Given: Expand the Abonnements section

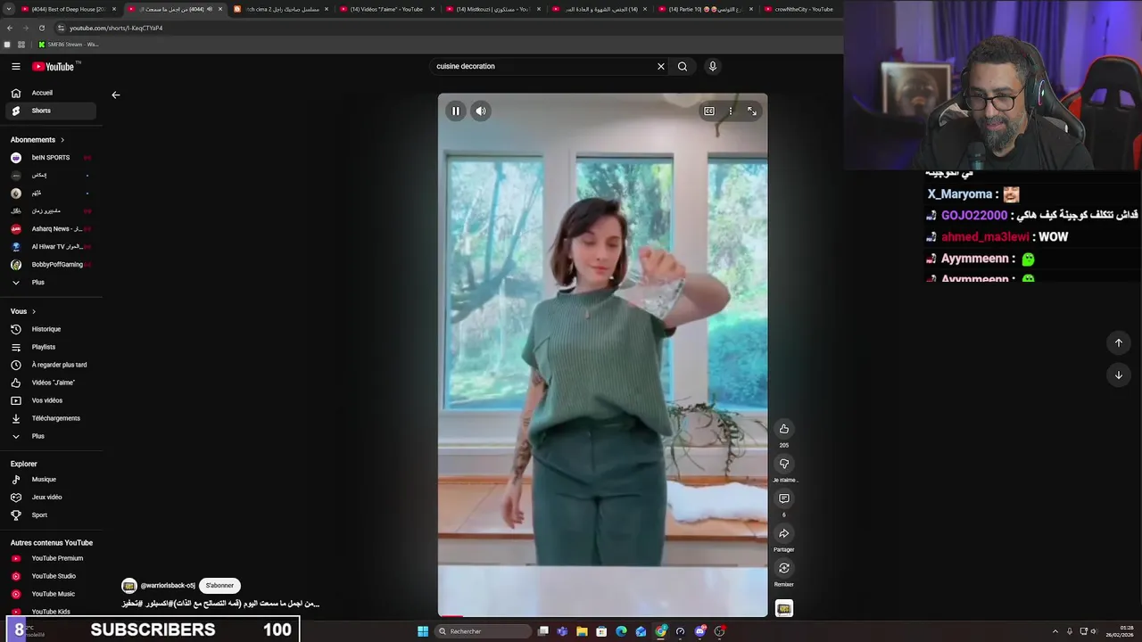Looking at the screenshot, I should 37,140.
